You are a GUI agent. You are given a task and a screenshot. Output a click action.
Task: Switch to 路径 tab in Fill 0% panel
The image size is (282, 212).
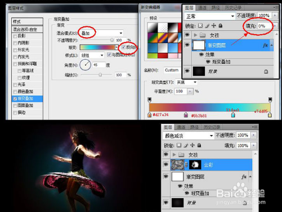click(216, 8)
